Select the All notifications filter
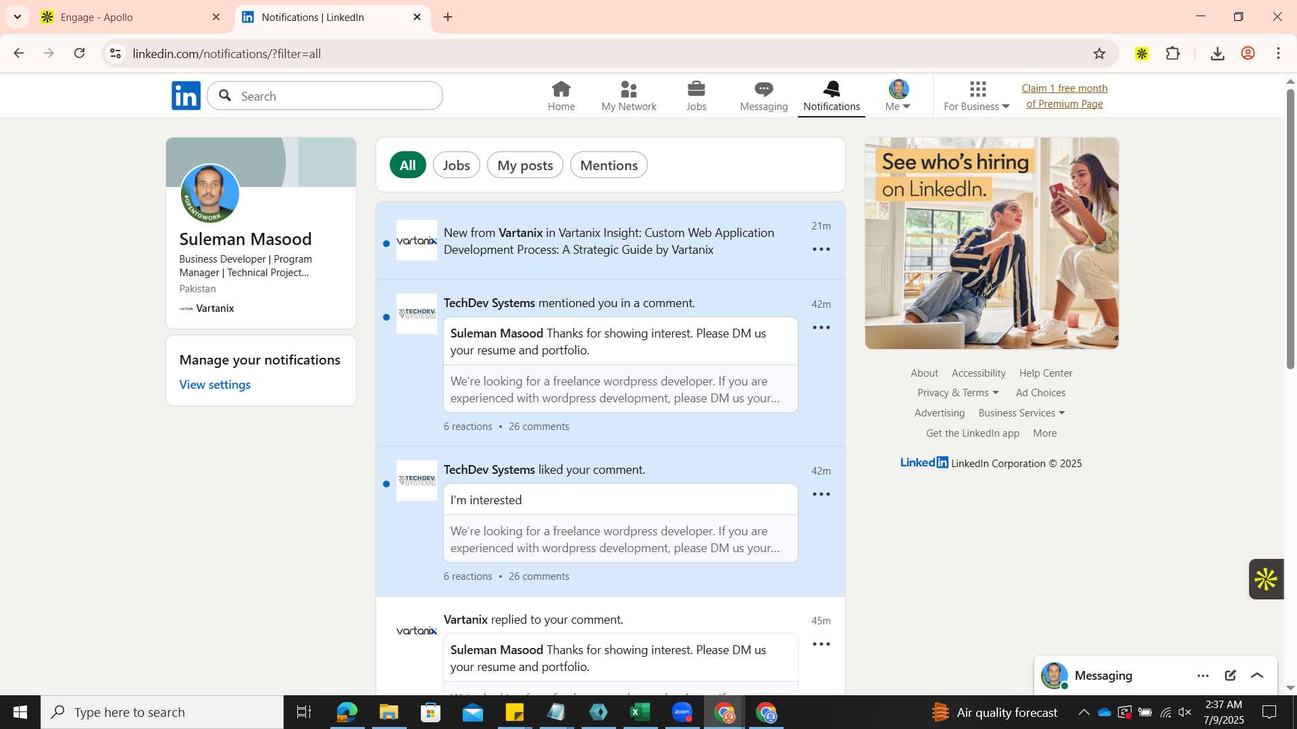Viewport: 1297px width, 729px height. click(x=408, y=165)
